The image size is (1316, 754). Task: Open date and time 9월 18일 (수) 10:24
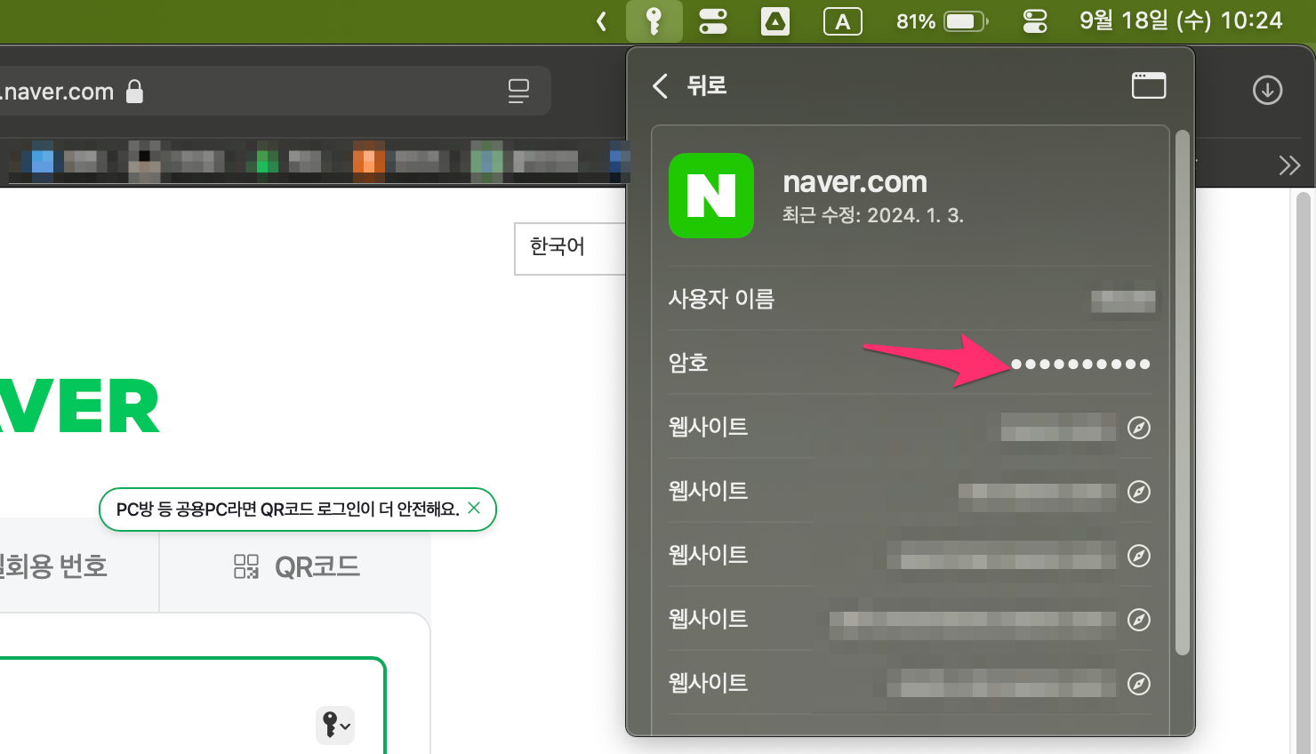[1181, 20]
